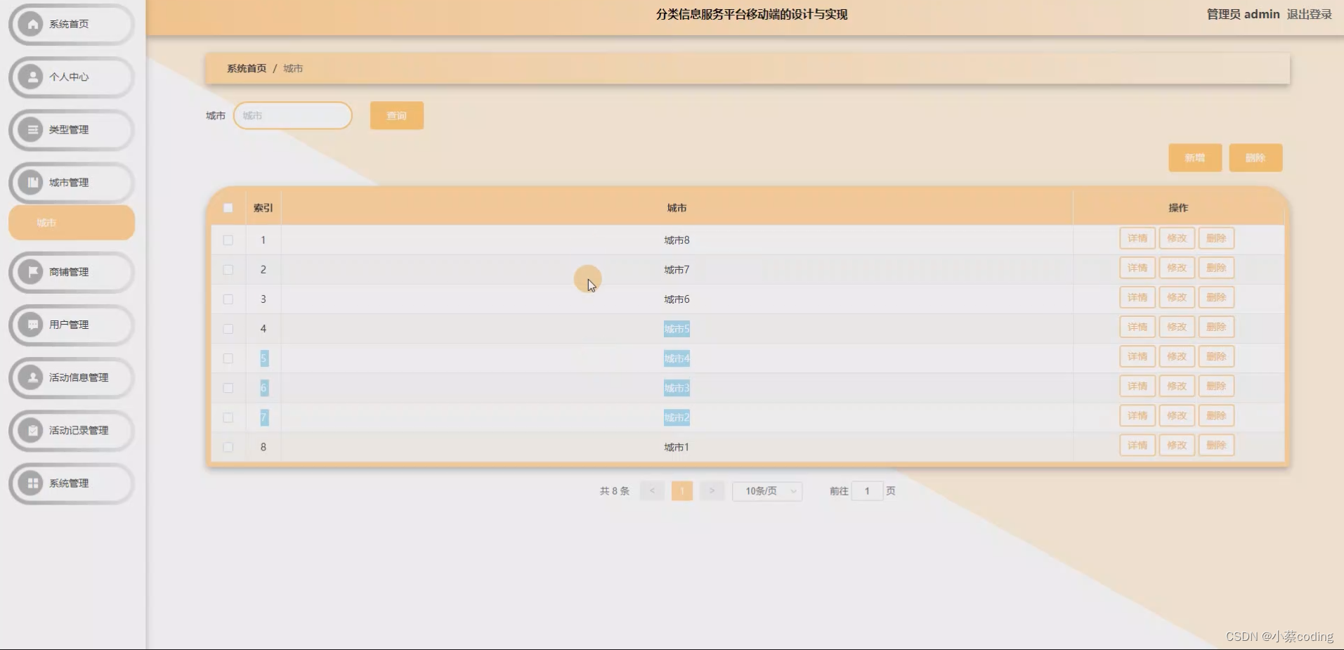Click the grid icon beside 系统管理
This screenshot has height=650, width=1344.
coord(31,483)
